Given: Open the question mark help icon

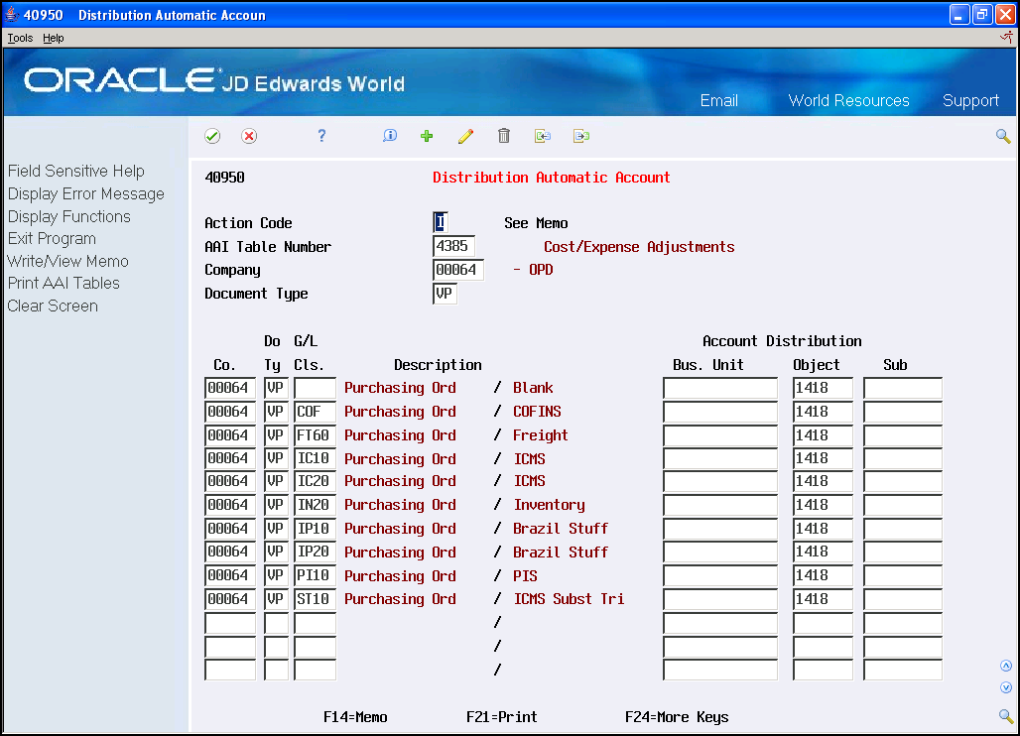Looking at the screenshot, I should coord(321,135).
